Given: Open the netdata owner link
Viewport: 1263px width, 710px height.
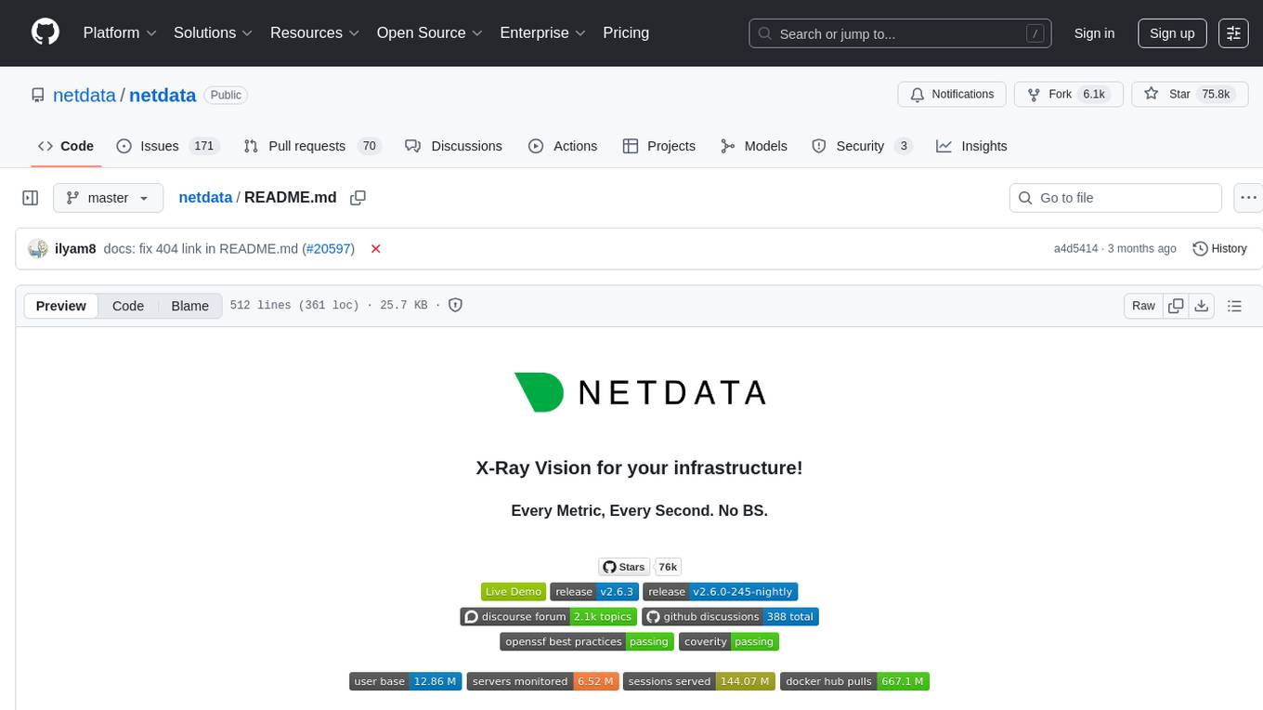Looking at the screenshot, I should pos(85,95).
